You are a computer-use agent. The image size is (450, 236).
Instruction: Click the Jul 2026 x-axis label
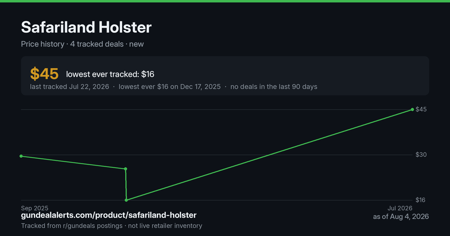pyautogui.click(x=400, y=208)
